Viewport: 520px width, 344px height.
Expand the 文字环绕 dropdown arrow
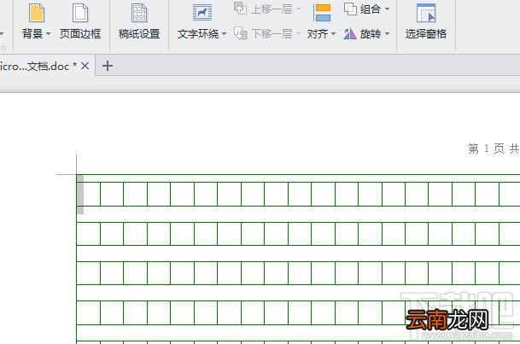[x=225, y=34]
